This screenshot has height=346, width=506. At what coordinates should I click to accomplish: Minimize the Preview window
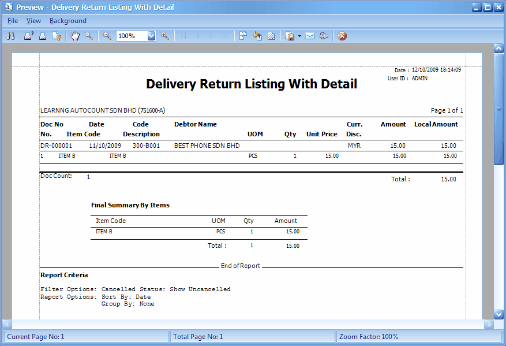(x=477, y=7)
